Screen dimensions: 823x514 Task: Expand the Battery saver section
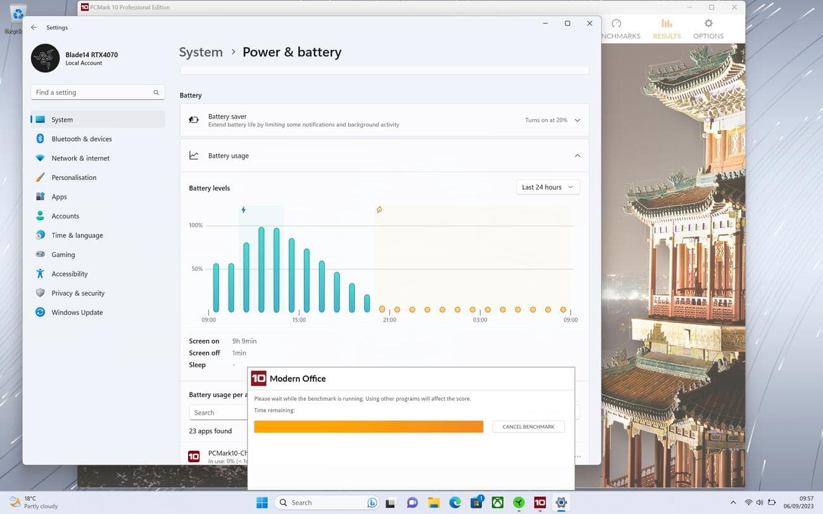(x=577, y=120)
